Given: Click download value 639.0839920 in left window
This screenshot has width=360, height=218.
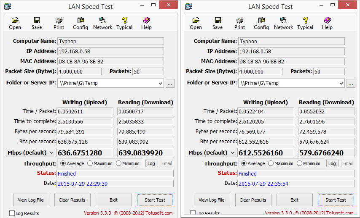Looking at the screenshot, I should pos(145,152).
